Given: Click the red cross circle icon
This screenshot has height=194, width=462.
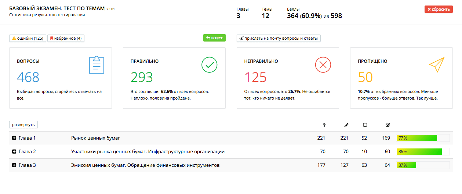Looking at the screenshot, I should point(323,65).
